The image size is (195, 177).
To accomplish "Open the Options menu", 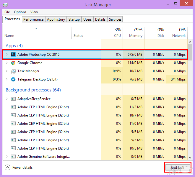I will (20, 12).
